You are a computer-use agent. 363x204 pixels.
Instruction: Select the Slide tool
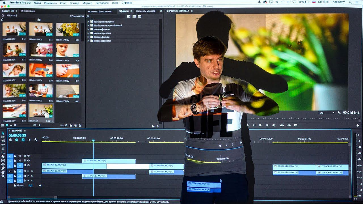coord(3,164)
